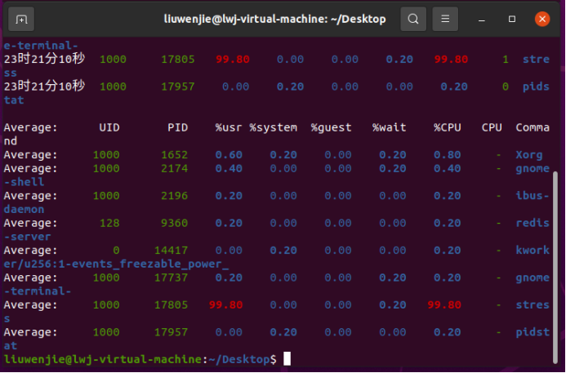Click PID 14417 for kworker
Image resolution: width=566 pixels, height=373 pixels.
pos(171,251)
